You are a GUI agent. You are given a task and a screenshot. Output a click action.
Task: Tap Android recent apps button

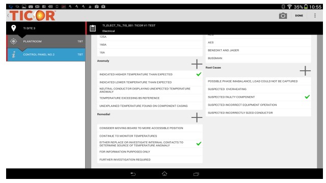(196, 174)
